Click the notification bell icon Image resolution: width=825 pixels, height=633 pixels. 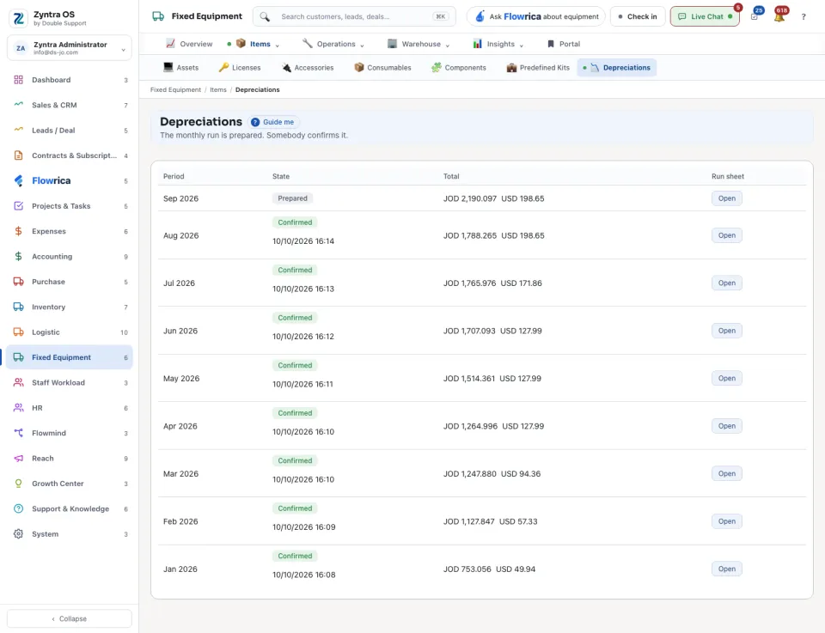(779, 16)
